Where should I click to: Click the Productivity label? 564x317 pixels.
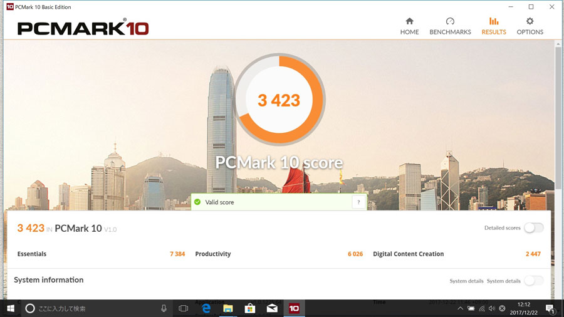tap(213, 254)
